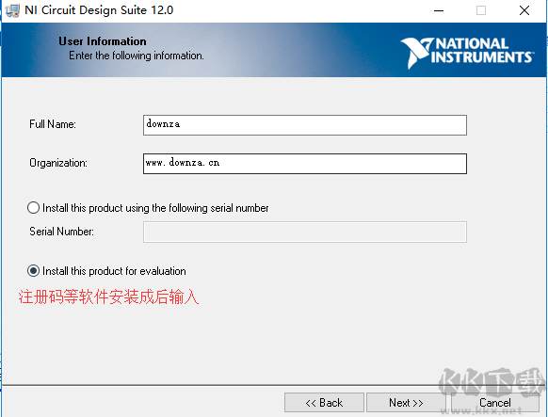Maximize the installer window
Viewport: 548px width, 417px height.
point(481,11)
